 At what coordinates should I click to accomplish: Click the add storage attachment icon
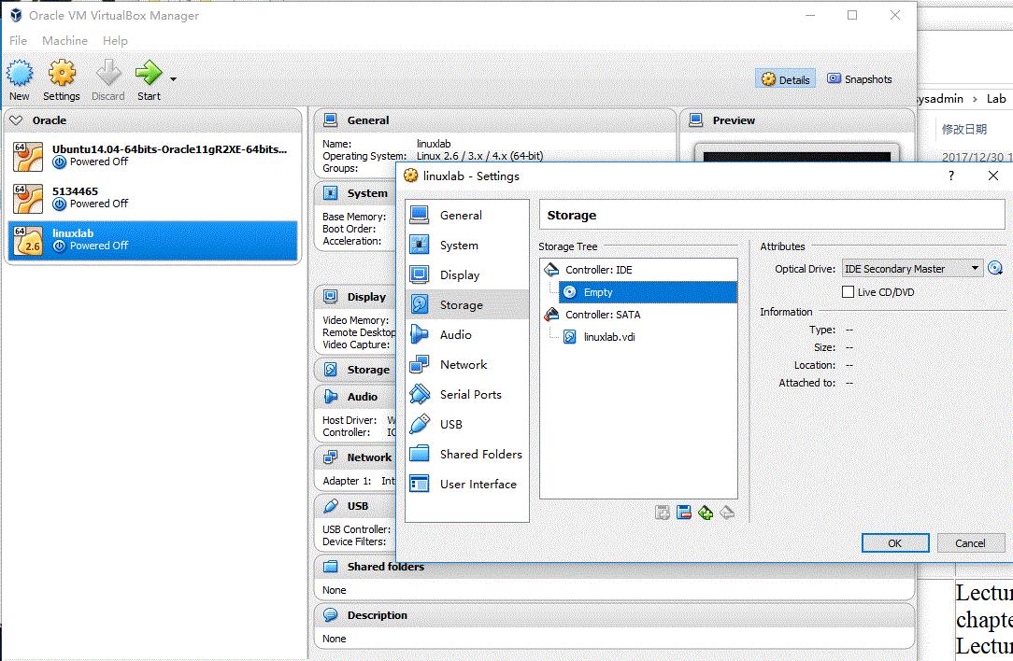click(x=663, y=513)
